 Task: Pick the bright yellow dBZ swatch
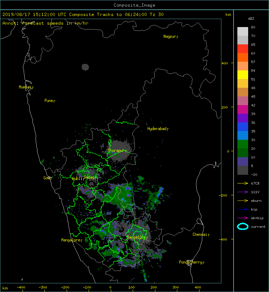243,75
